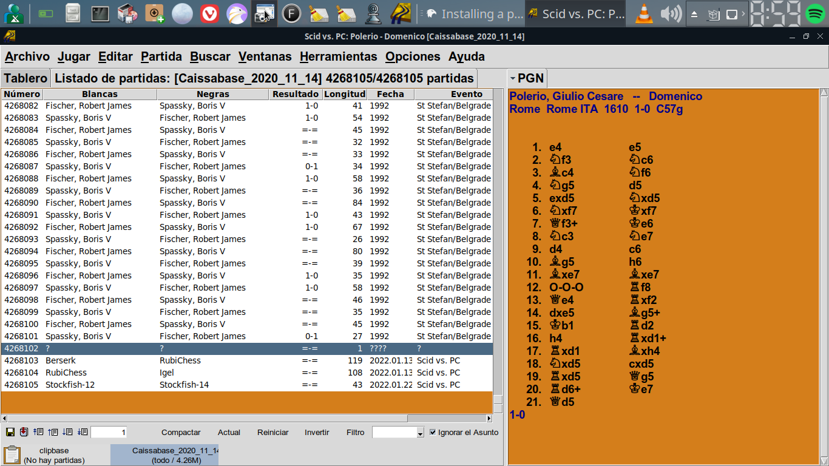The width and height of the screenshot is (829, 466).
Task: Open the Ayuda menu
Action: [x=467, y=56]
